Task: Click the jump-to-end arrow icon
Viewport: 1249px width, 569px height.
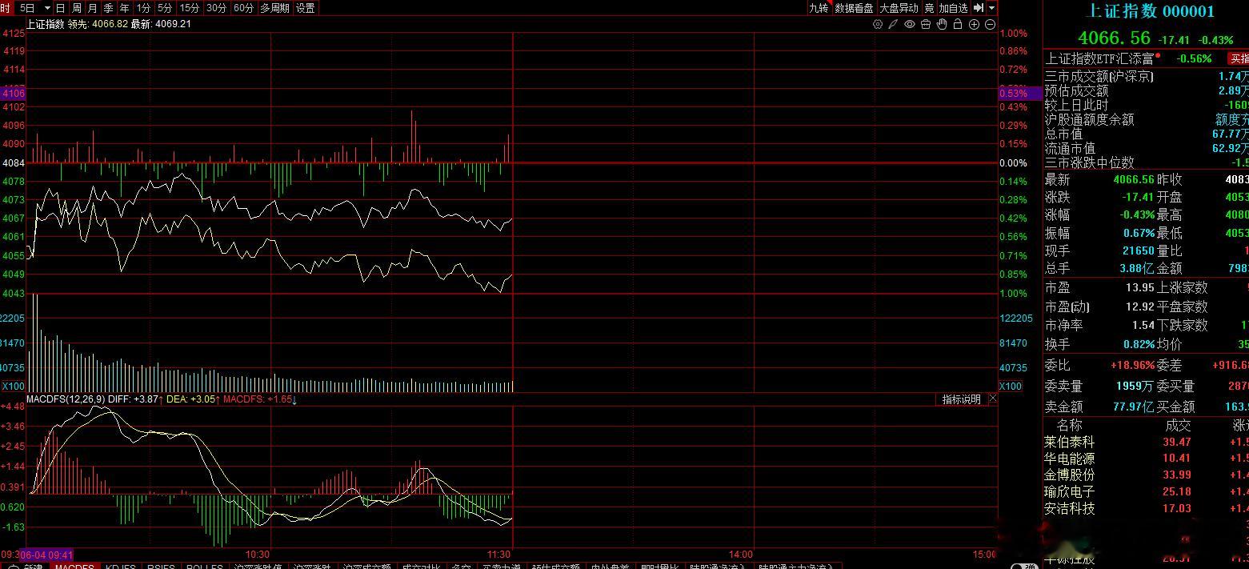Action: tap(979, 8)
